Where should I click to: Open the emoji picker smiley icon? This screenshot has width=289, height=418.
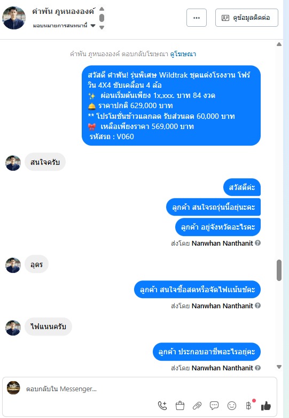point(232,406)
